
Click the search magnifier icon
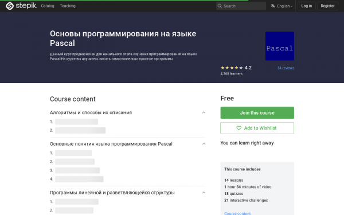[220, 6]
